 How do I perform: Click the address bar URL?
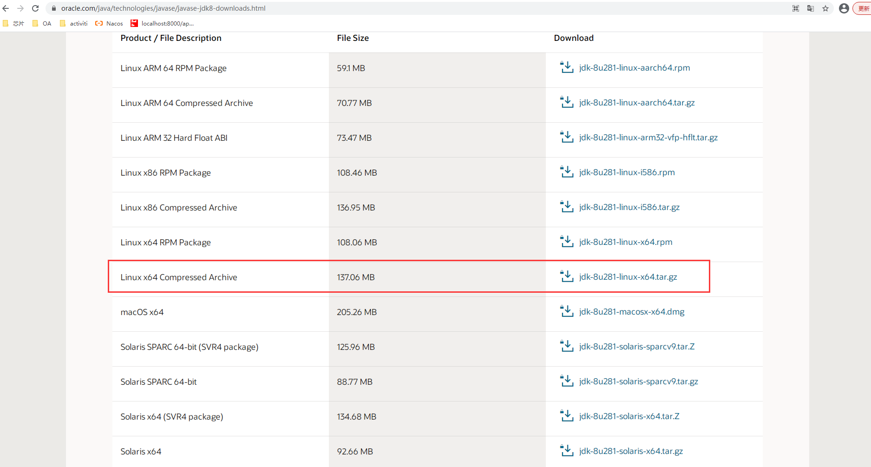[164, 8]
